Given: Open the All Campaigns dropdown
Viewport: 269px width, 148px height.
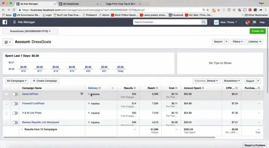Looking at the screenshot, I should (17, 81).
